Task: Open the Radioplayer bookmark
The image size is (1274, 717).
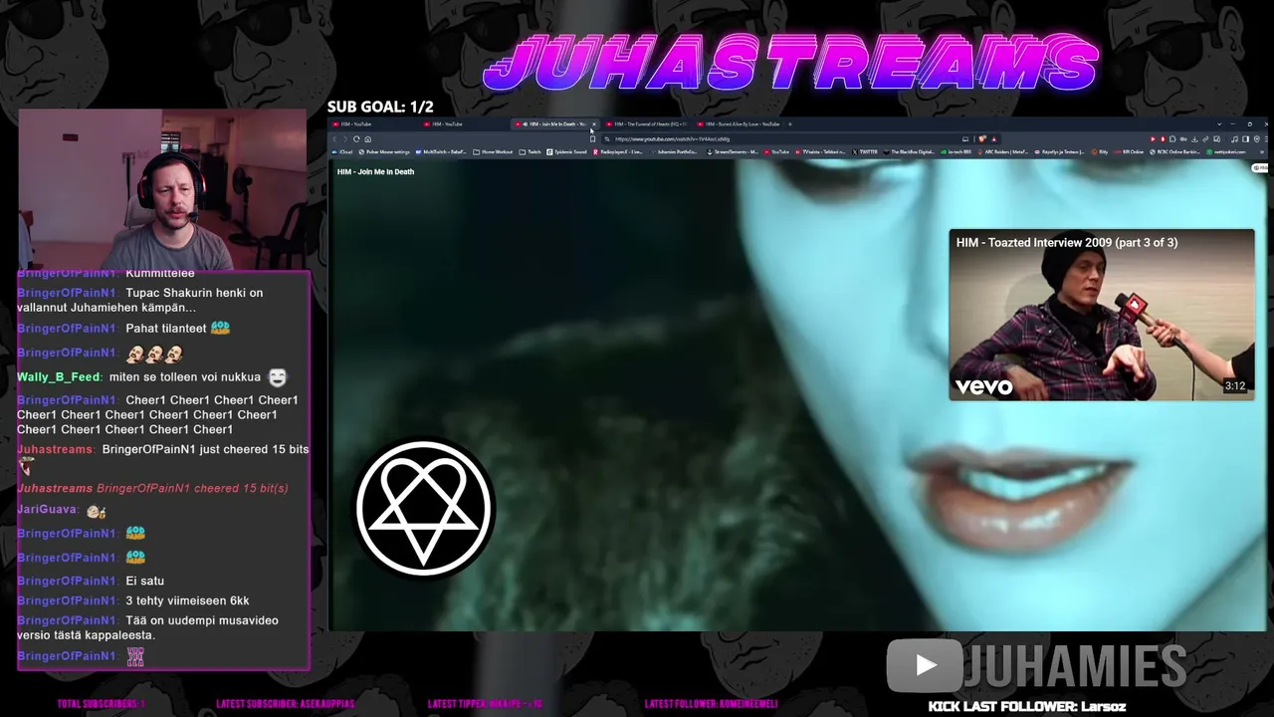Action: click(618, 152)
